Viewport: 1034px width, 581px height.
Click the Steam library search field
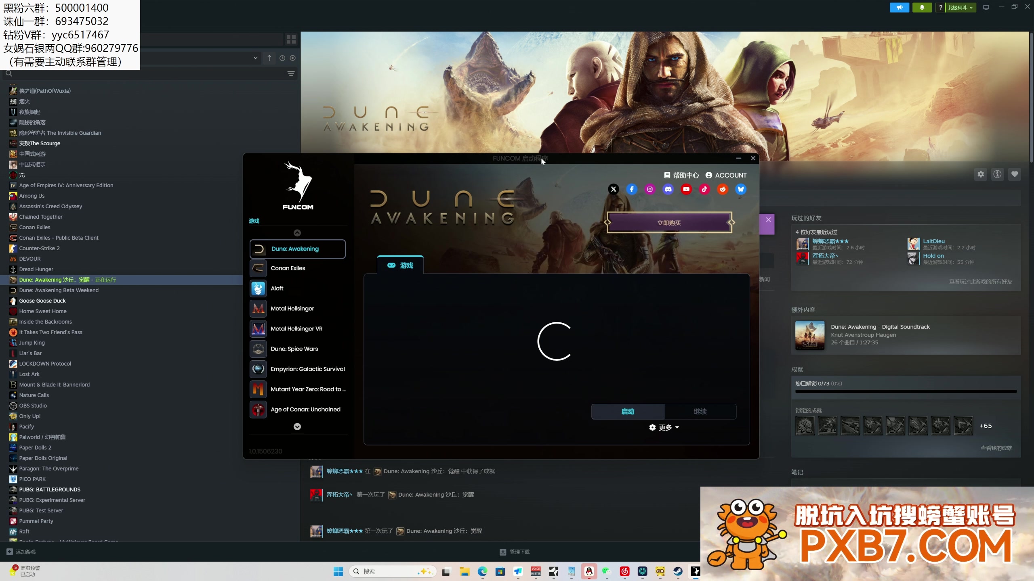[149, 73]
